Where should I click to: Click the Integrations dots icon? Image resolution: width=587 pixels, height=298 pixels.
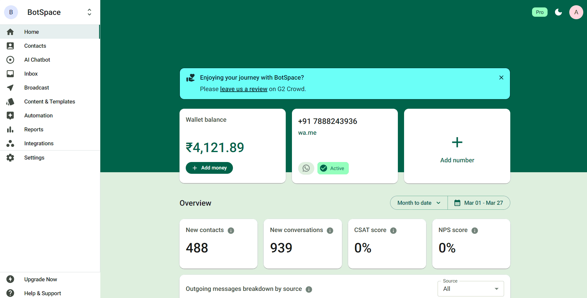[x=10, y=143]
